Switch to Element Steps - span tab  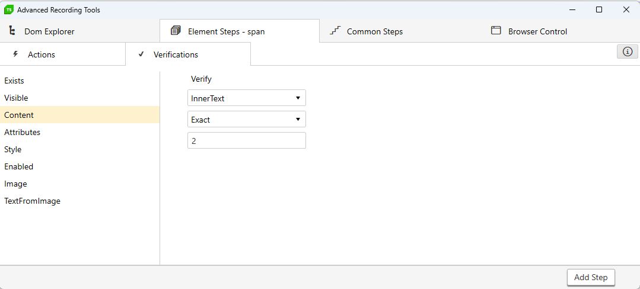tap(239, 31)
